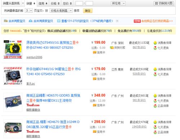Open 78件 favorited-shops results link
The image size is (180, 140).
coord(109,31)
